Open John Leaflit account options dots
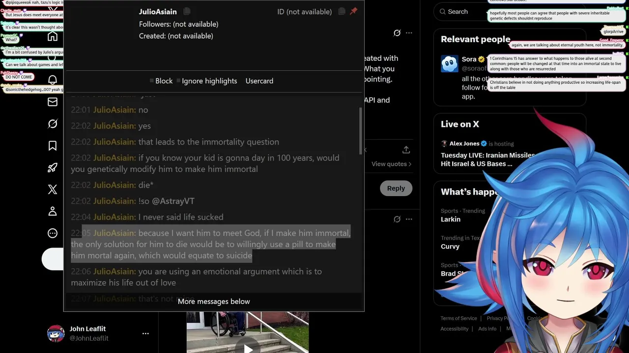This screenshot has height=353, width=629. pos(145,333)
